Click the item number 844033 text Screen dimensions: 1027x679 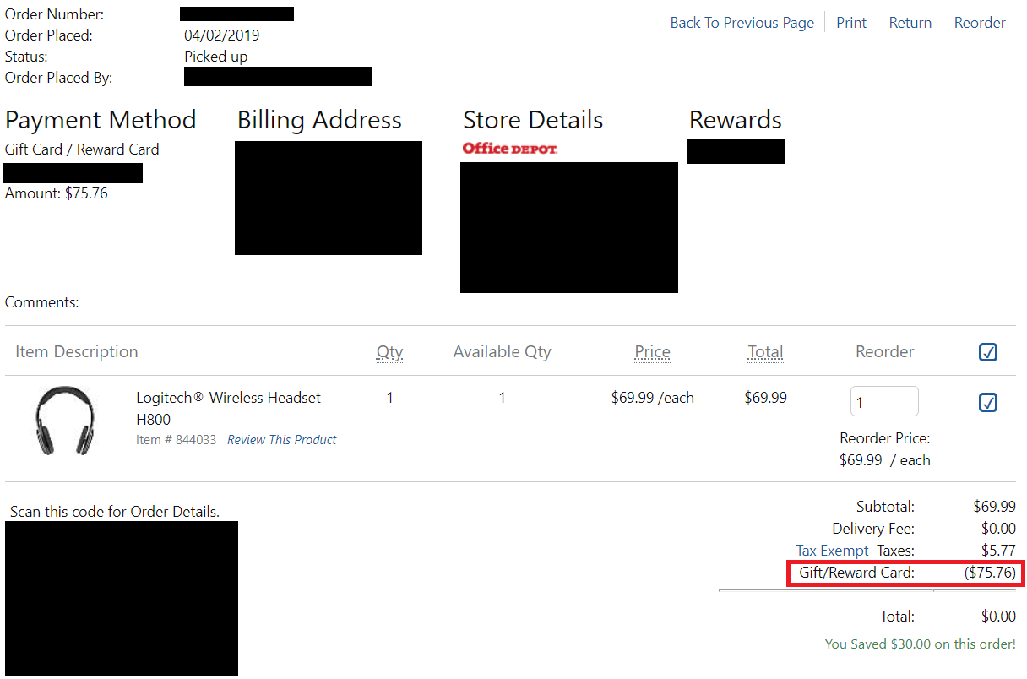[176, 440]
